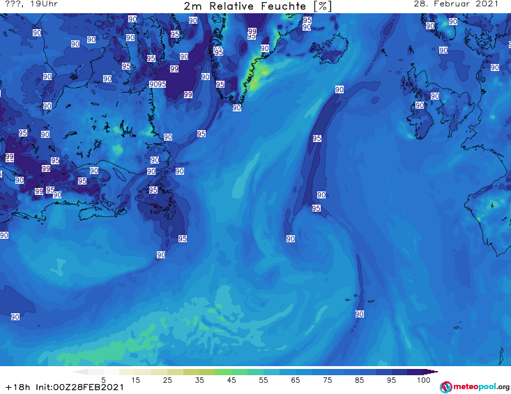Click the "25" label on the colour scale
This screenshot has width=511, height=394.
167,380
